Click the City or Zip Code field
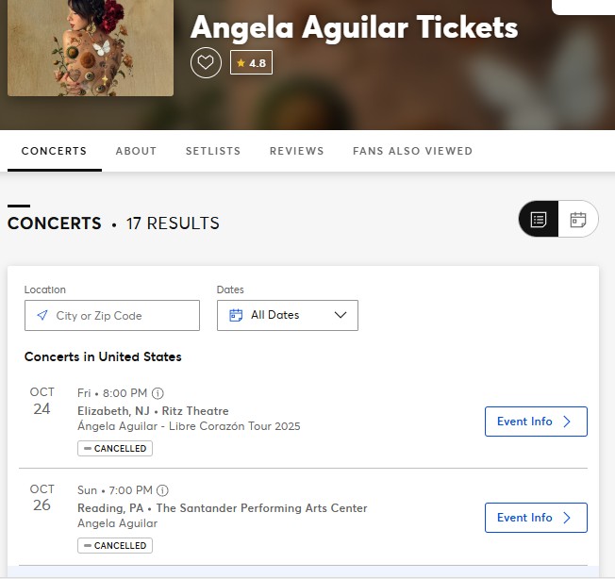This screenshot has width=615, height=579. click(x=118, y=316)
